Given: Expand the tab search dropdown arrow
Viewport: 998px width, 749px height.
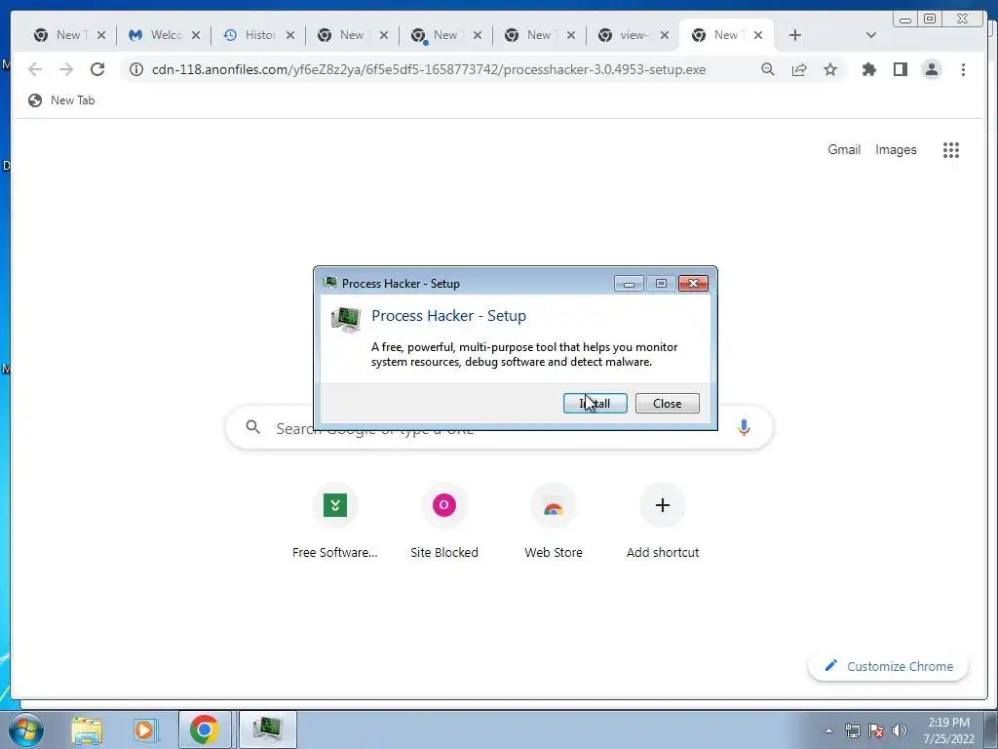Looking at the screenshot, I should 871,35.
